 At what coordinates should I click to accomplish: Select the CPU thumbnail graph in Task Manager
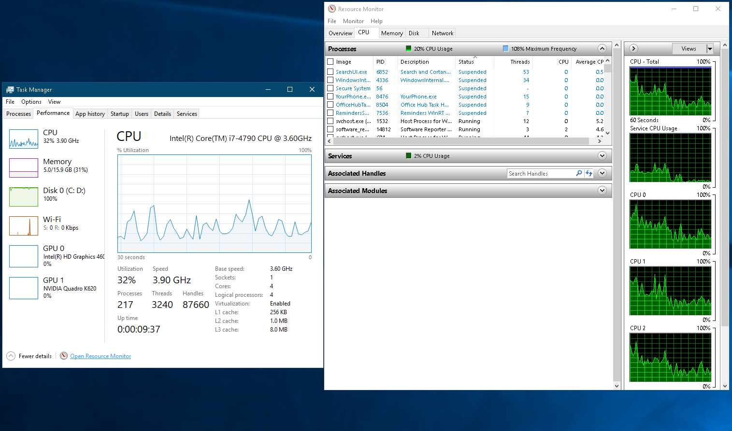24,139
